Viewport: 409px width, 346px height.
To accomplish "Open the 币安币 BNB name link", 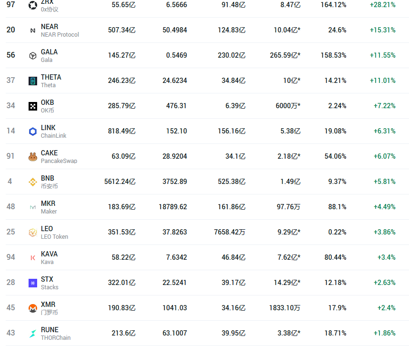I will (49, 186).
